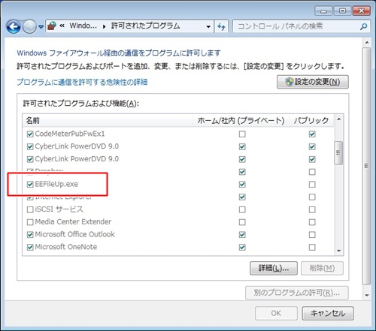Toggle Microsoft Office Outlook private checkbox
Image resolution: width=376 pixels, height=331 pixels.
pos(242,235)
